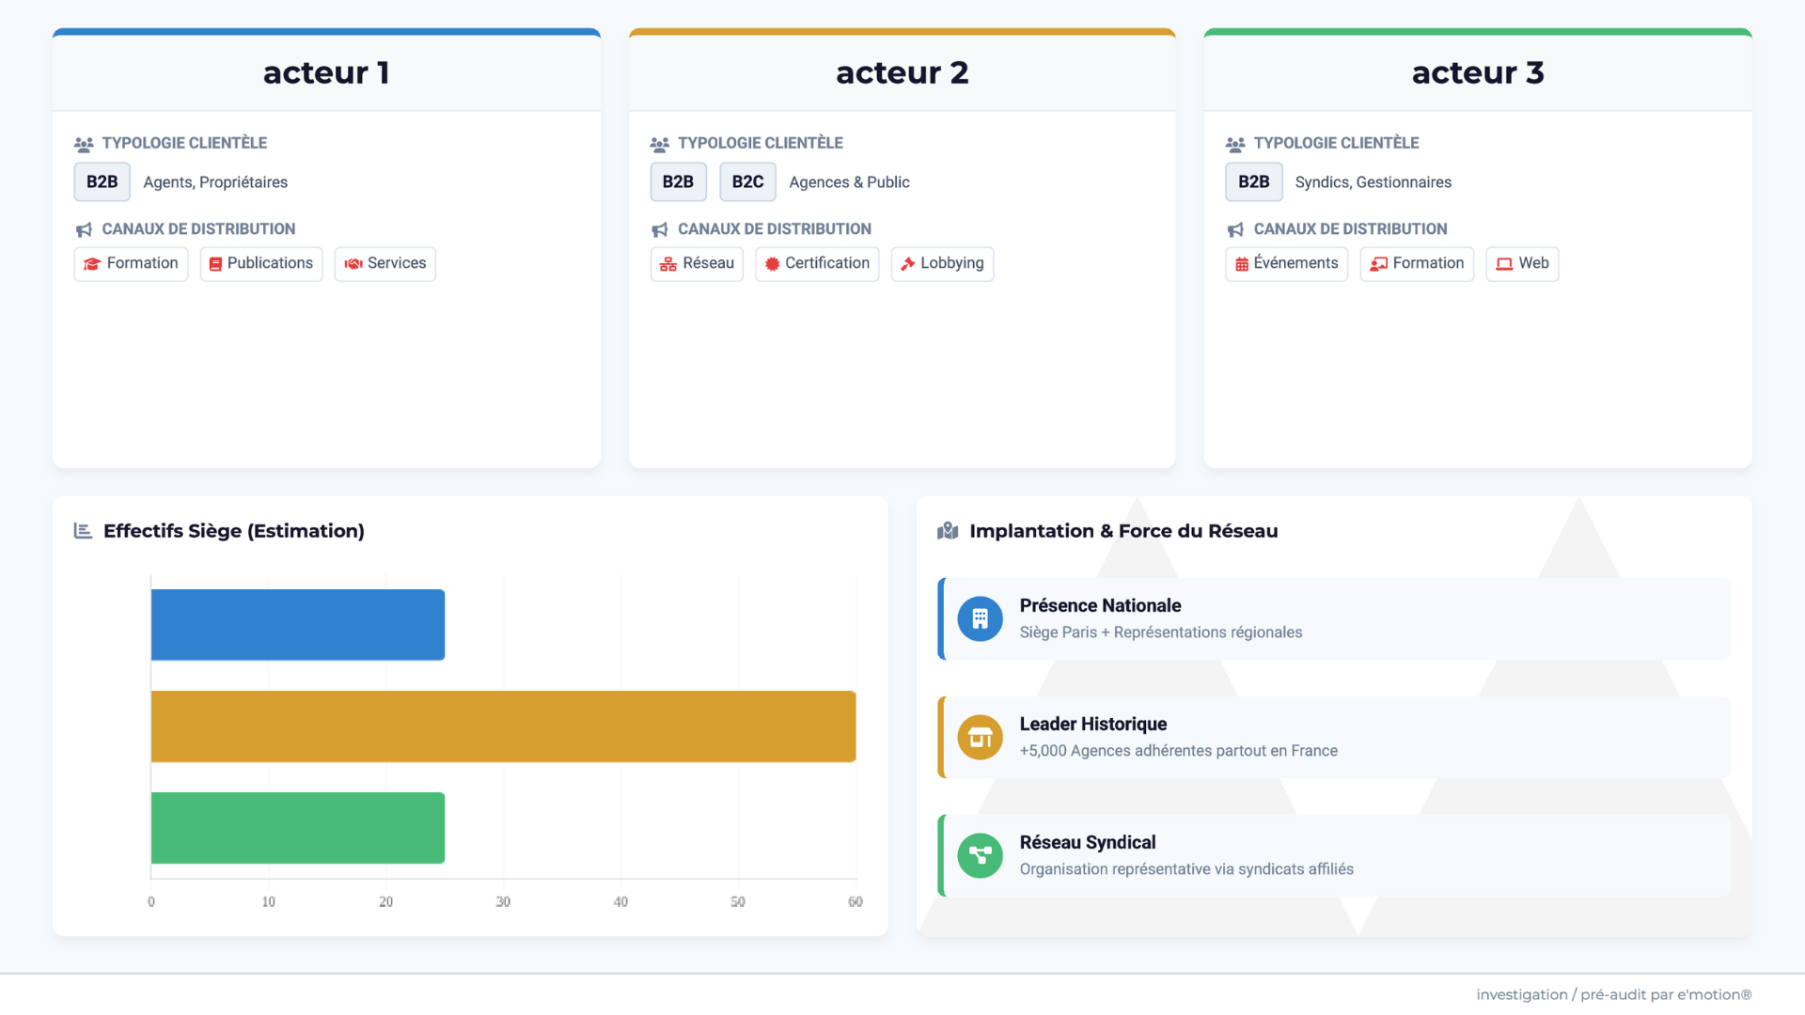
Task: Select the Certification channel tag
Action: click(x=817, y=263)
